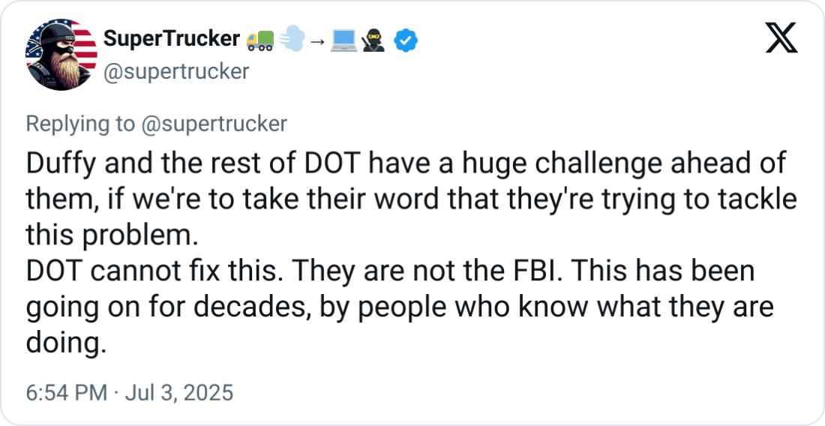Open the SuperTrucker display name profile
This screenshot has height=426, width=825.
point(170,40)
